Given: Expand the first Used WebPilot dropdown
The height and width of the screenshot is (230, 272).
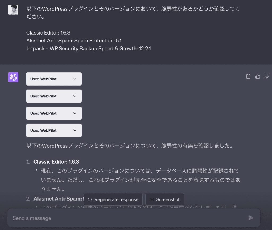Looking at the screenshot, I should 54,79.
